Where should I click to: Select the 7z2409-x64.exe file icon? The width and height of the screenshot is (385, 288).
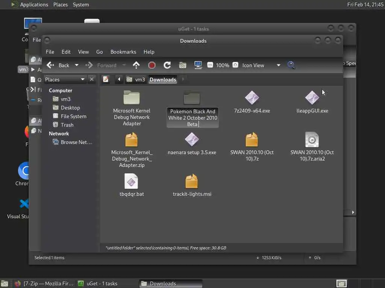coord(252,97)
